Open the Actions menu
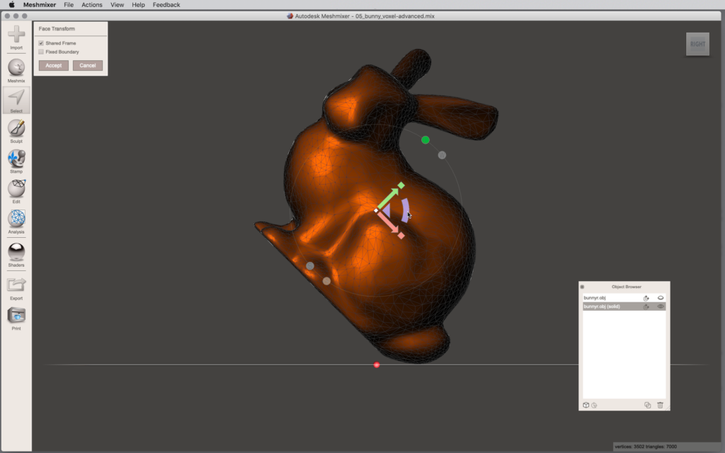Screen dimensions: 725x453 point(91,5)
